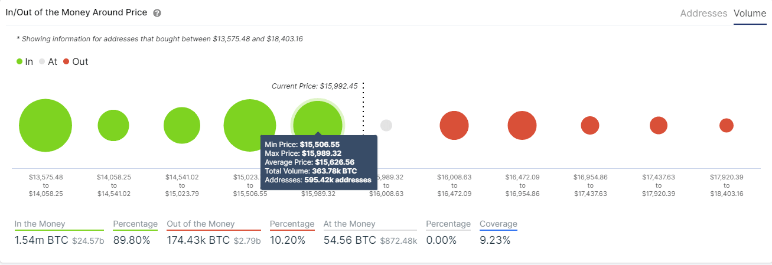The width and height of the screenshot is (772, 265).
Task: Click the $16,472.09 to $16,954.86 red bubble
Action: [x=522, y=126]
